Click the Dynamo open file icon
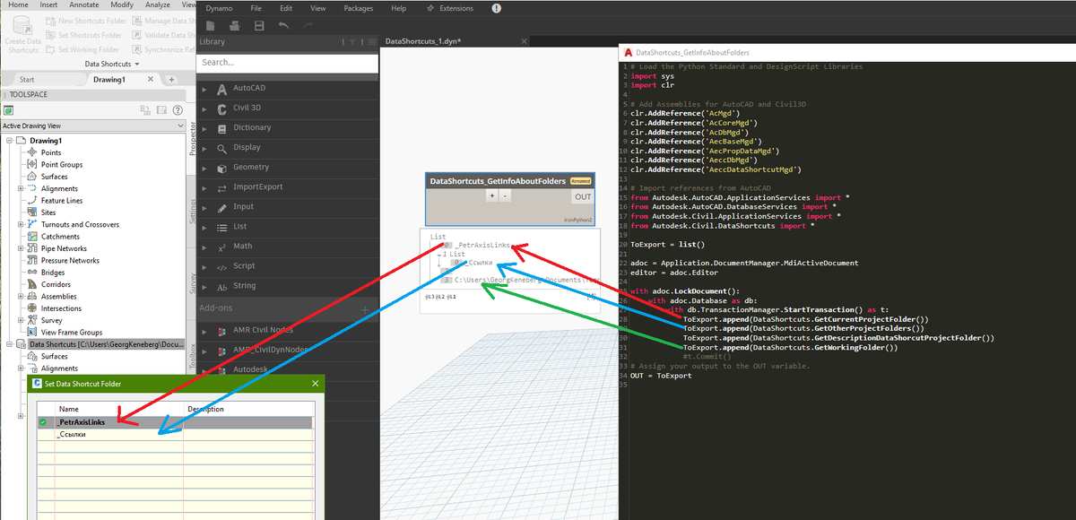Image resolution: width=1076 pixels, height=520 pixels. (x=234, y=26)
